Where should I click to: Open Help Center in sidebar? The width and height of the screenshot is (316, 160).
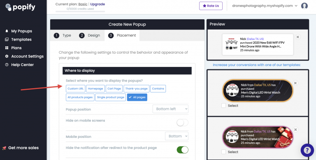point(22,65)
